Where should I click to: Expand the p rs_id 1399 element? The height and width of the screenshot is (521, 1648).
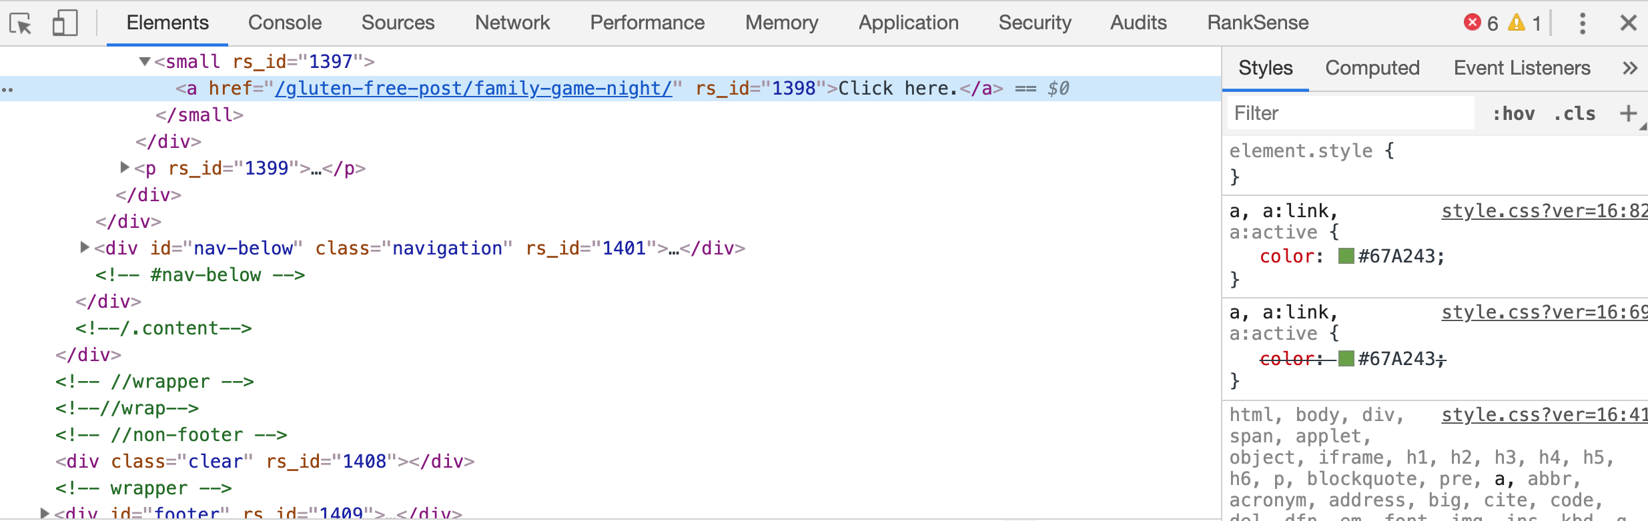coord(124,167)
